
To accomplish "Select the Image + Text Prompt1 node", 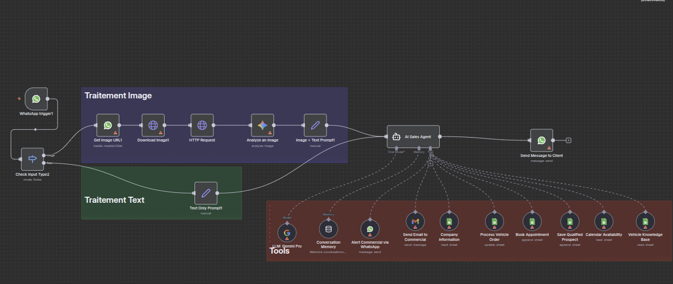I will 315,125.
